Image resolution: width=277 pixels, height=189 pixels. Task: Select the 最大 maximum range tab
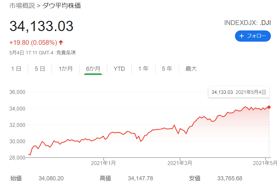click(x=191, y=69)
